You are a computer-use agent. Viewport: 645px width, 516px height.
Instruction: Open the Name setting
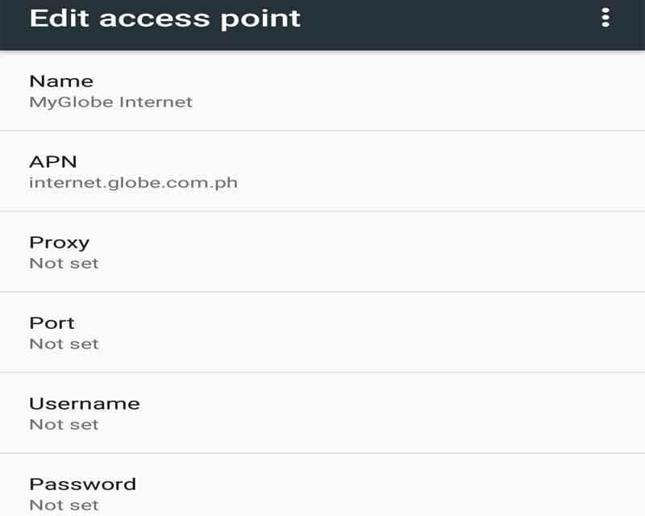coord(322,91)
